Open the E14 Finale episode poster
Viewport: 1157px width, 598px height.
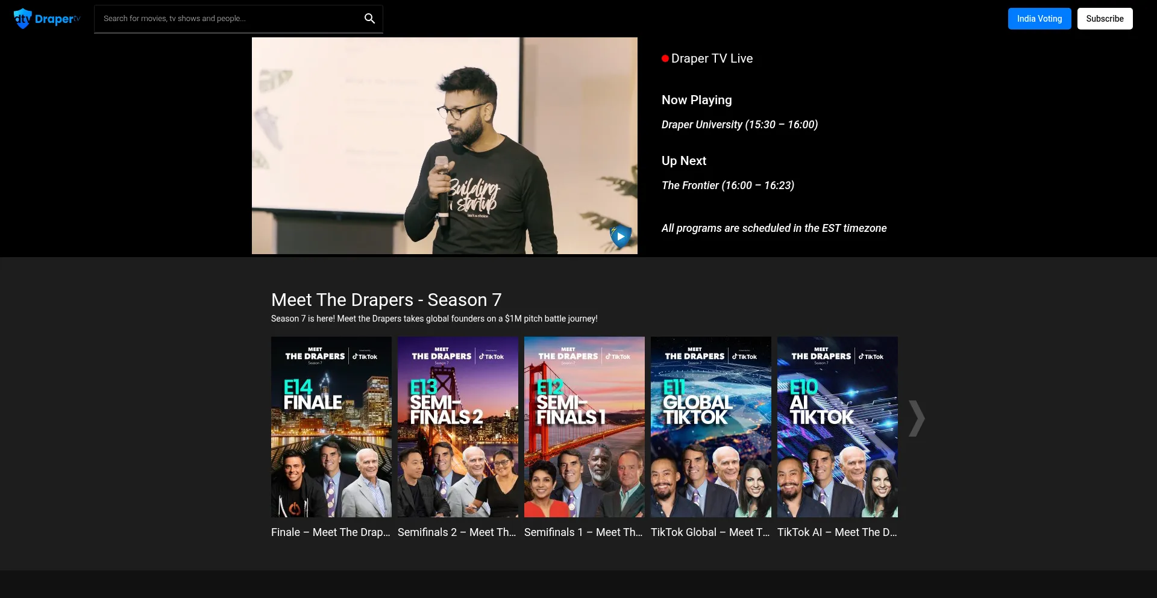pos(331,426)
